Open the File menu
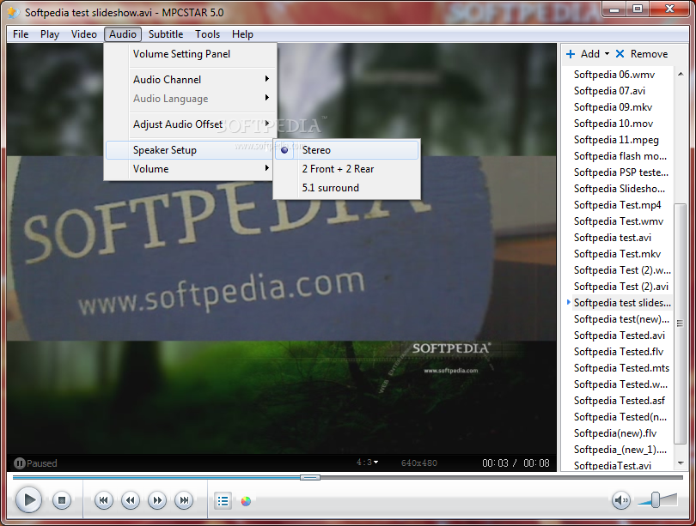Screen dimensions: 696x526 click(x=21, y=34)
